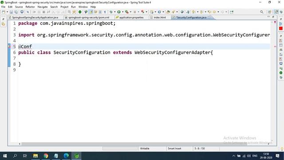Expand the New wizard dropdown arrow
284x160 pixels.
[x=7, y=12]
